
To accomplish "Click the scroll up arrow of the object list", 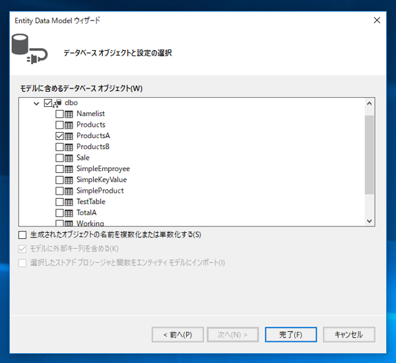I will (x=369, y=104).
